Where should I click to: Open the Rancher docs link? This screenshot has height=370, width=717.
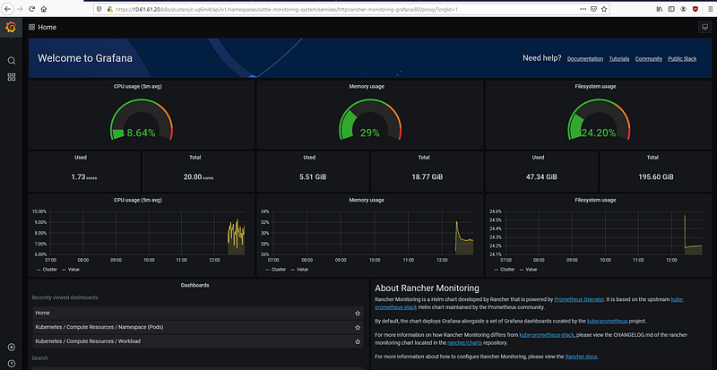(581, 357)
